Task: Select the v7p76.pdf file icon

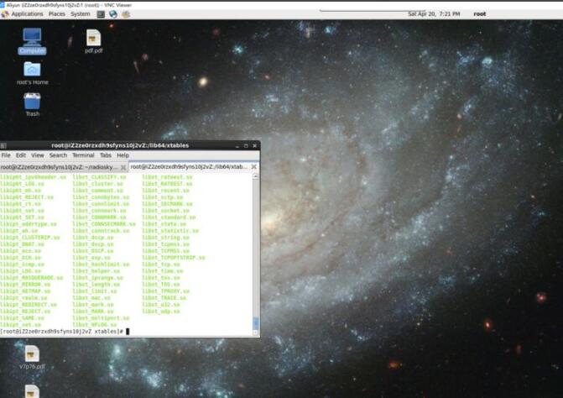Action: pos(32,358)
